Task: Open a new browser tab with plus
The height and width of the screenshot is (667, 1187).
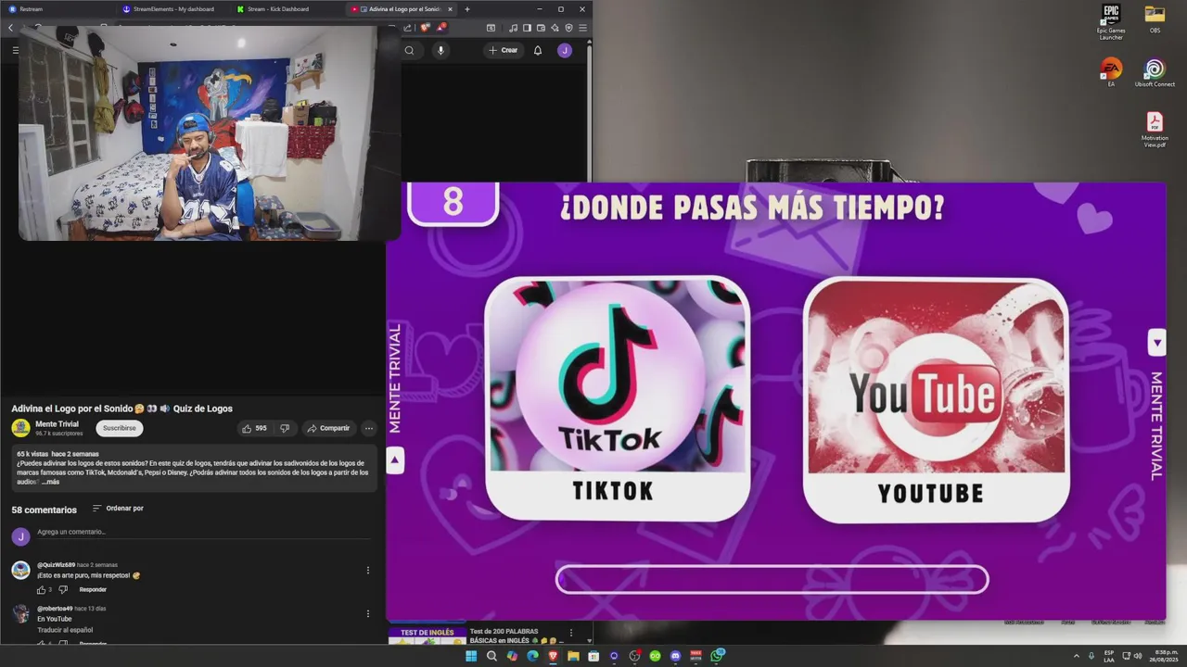Action: (x=467, y=9)
